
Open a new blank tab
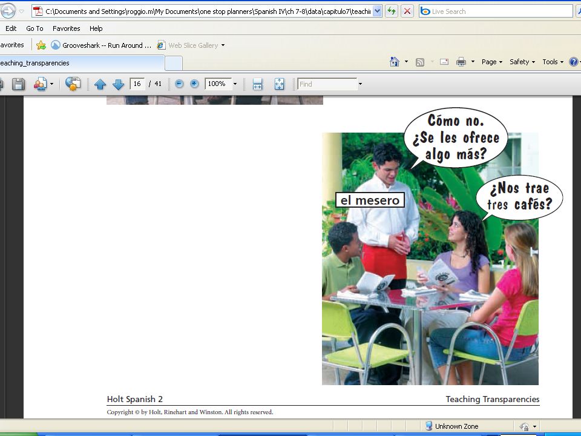[174, 63]
